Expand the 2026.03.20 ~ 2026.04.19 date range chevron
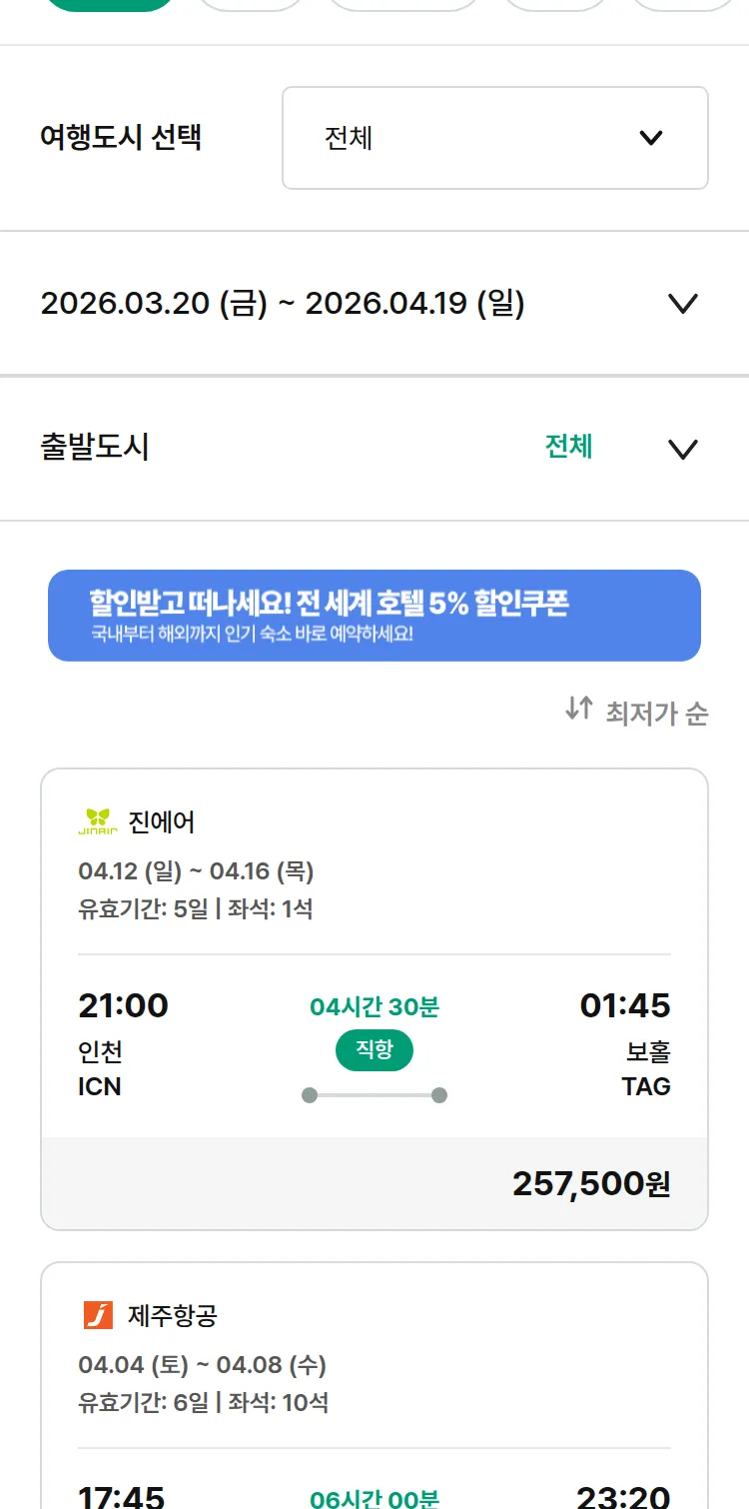Viewport: 749px width, 1509px height. point(682,304)
